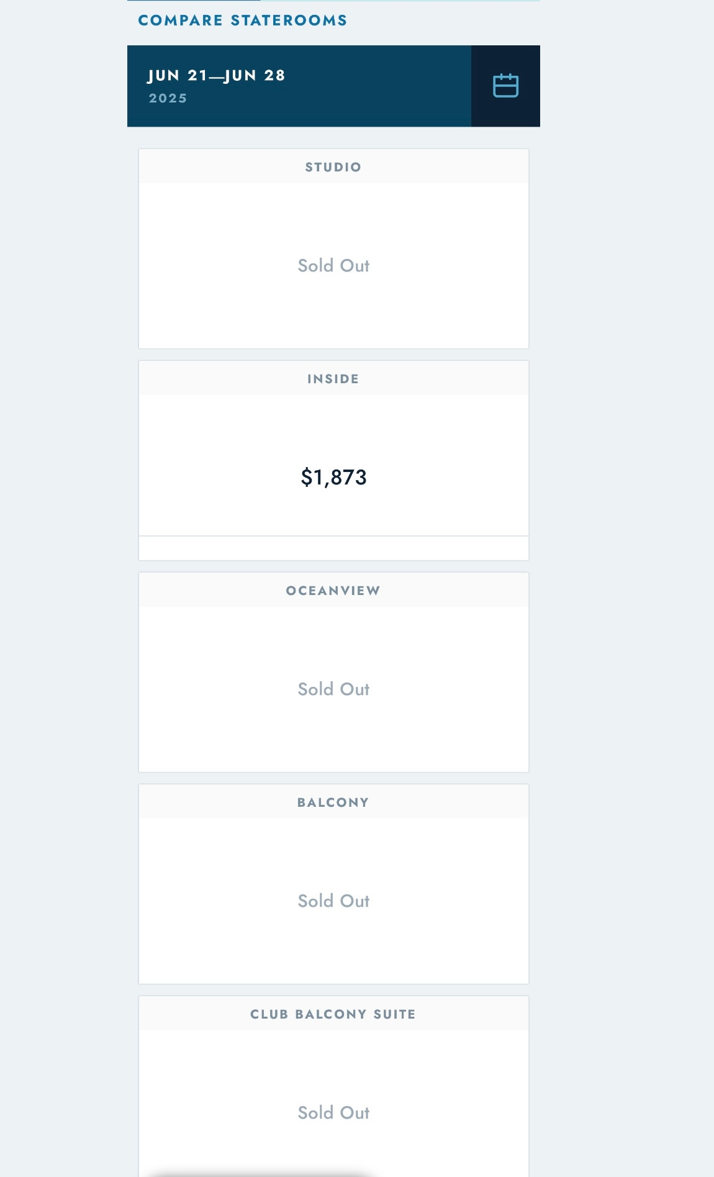The width and height of the screenshot is (714, 1177).
Task: Click the Oceanview stateroom header
Action: point(333,591)
